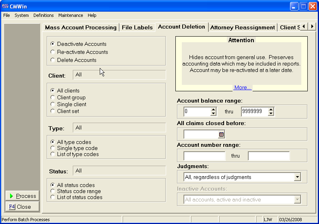319x224 pixels.
Task: Open the Definitions menu
Action: tap(43, 15)
